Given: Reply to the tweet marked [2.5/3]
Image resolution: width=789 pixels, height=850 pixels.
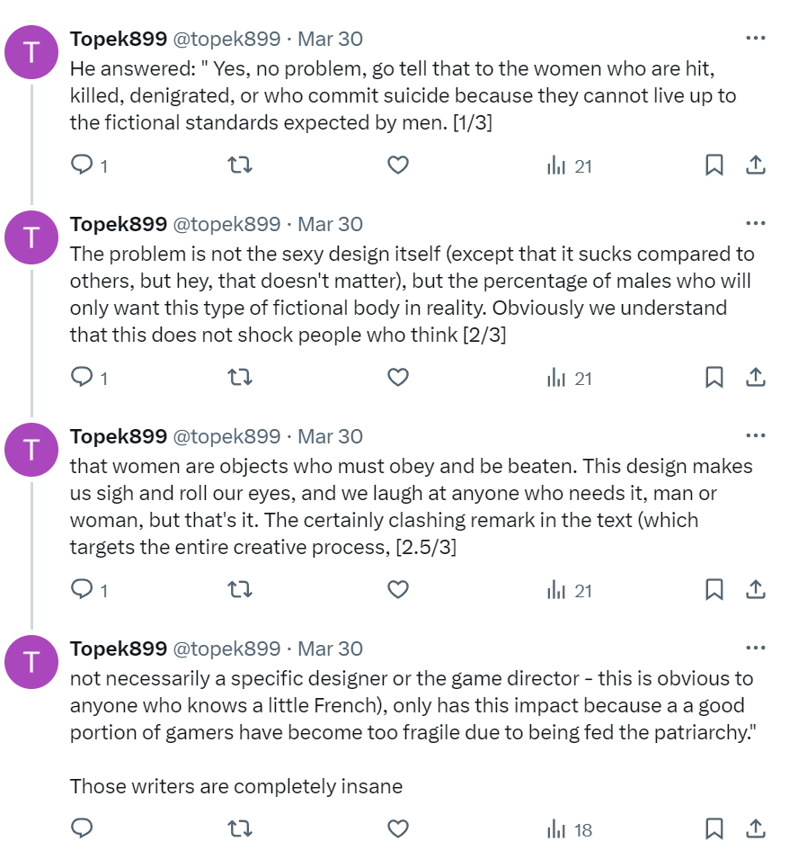Looking at the screenshot, I should (82, 589).
